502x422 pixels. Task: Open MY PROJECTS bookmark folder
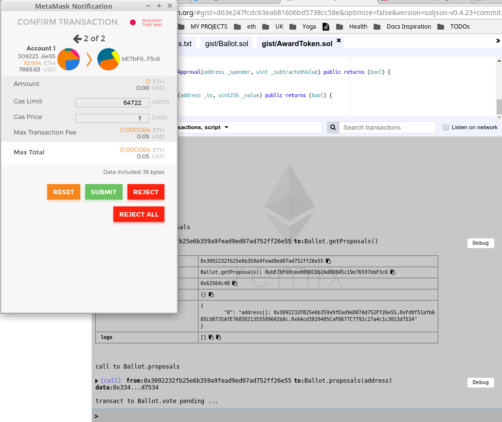point(203,27)
